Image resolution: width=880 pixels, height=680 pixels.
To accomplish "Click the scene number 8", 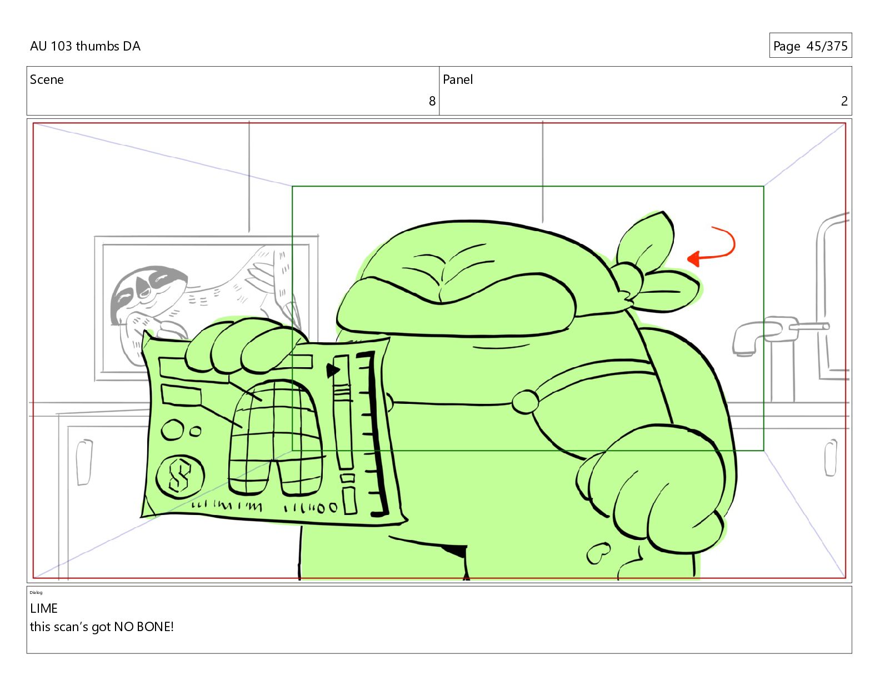I will pos(432,101).
